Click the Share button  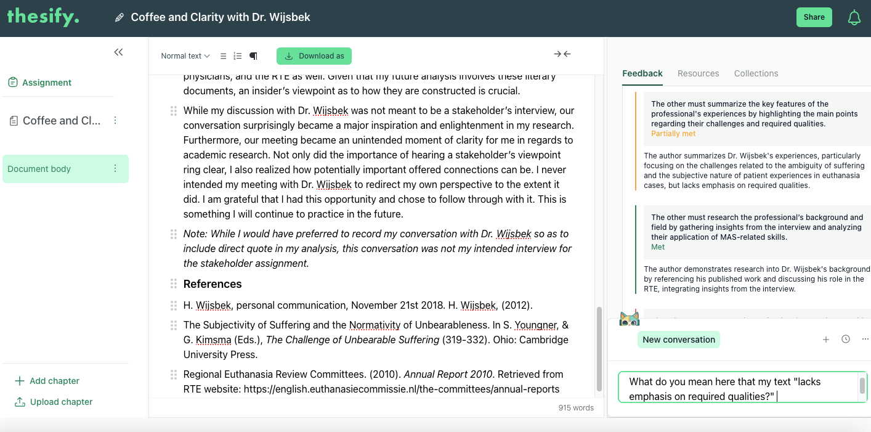(x=814, y=17)
